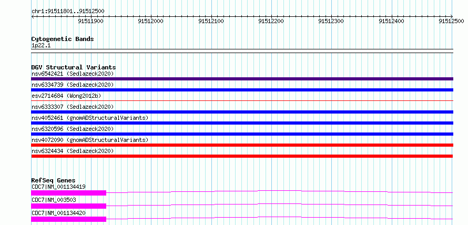Viewport: 468px width, 225px height.
Task: Click the red bar under nsv6324434
Action: coord(242,156)
